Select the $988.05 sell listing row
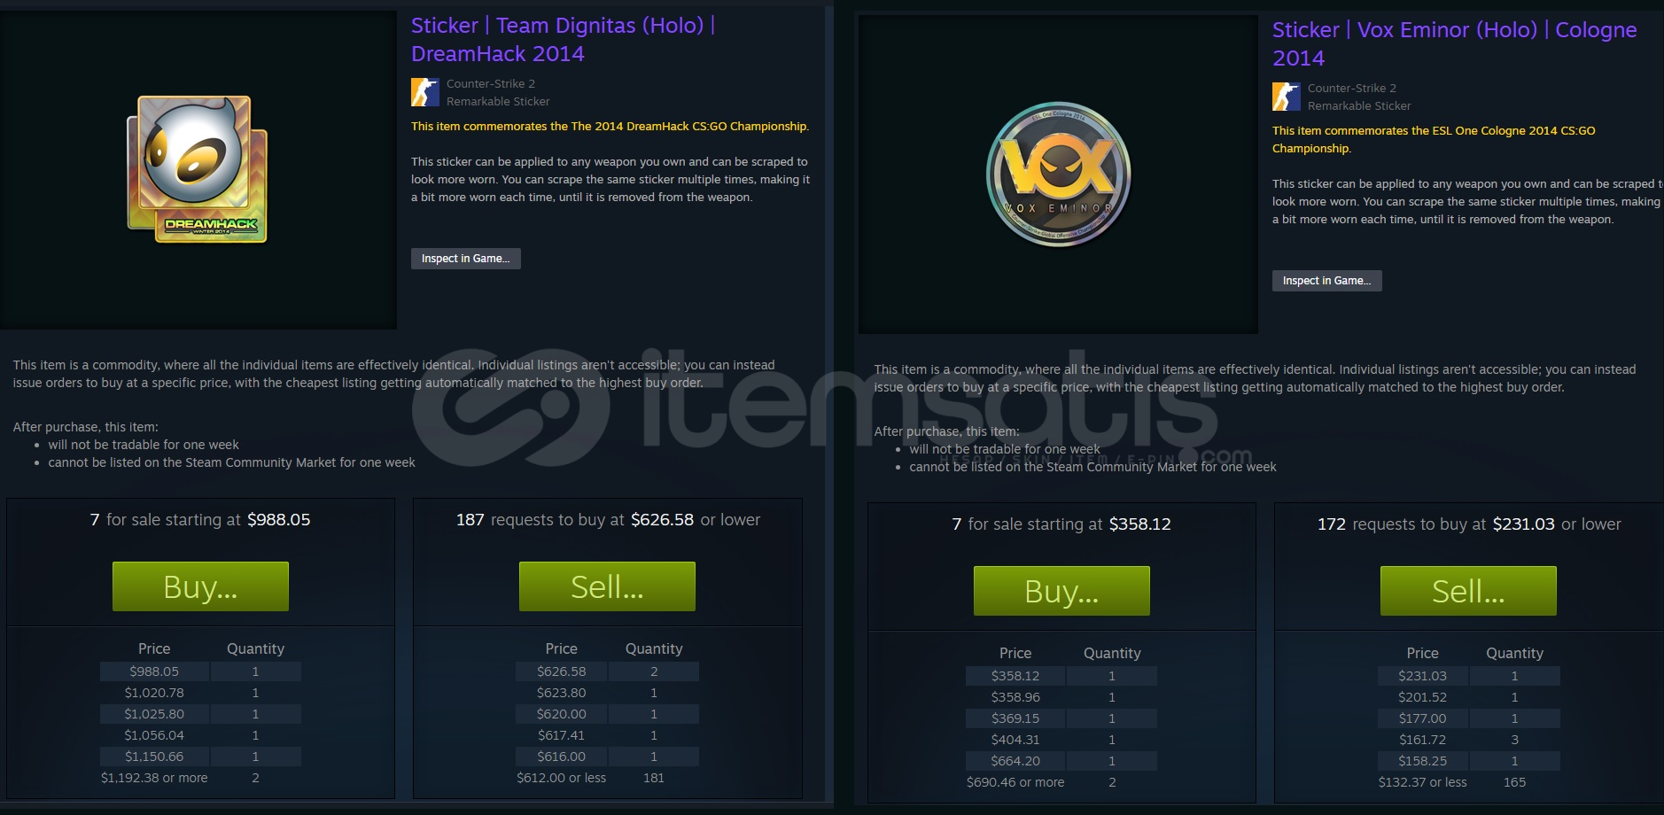 200,671
